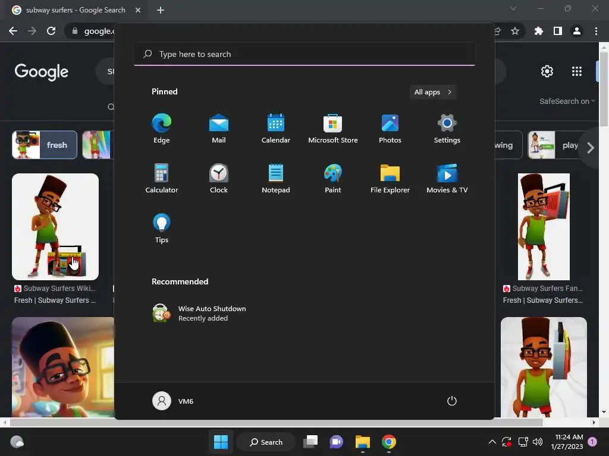Open Microsoft Store from pinned apps
The height and width of the screenshot is (456, 609).
[x=333, y=129]
